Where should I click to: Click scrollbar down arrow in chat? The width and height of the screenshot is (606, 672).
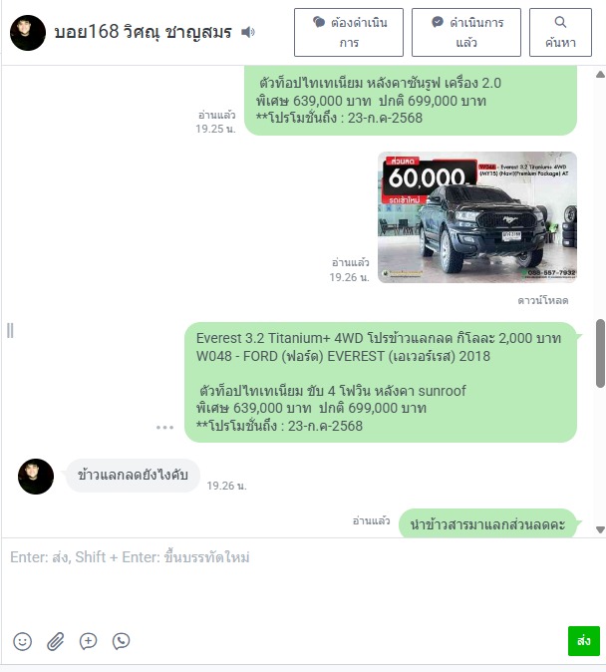coord(600,530)
